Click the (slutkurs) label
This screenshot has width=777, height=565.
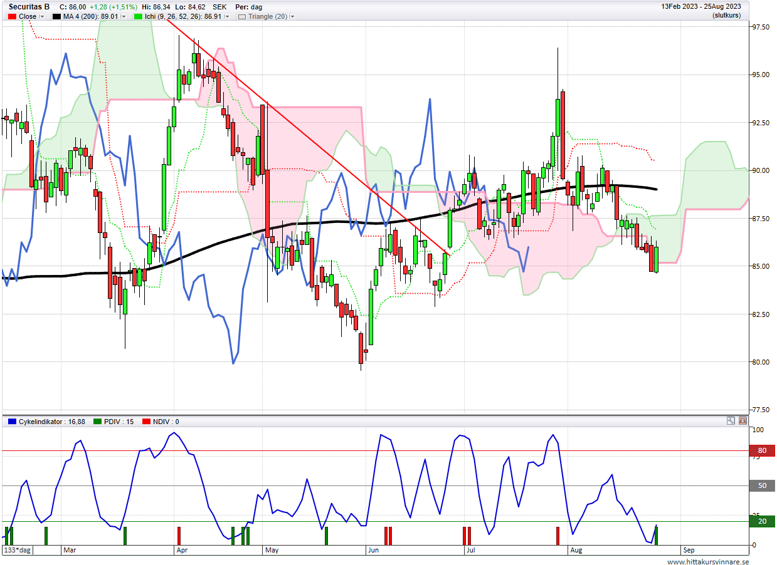(727, 15)
